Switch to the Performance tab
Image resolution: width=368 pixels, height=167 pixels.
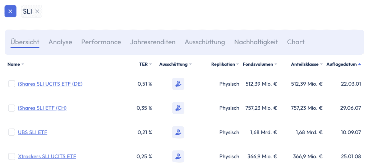pyautogui.click(x=101, y=42)
